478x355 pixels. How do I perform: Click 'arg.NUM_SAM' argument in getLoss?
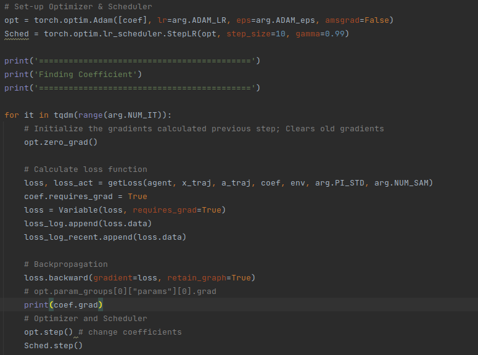pyautogui.click(x=401, y=183)
